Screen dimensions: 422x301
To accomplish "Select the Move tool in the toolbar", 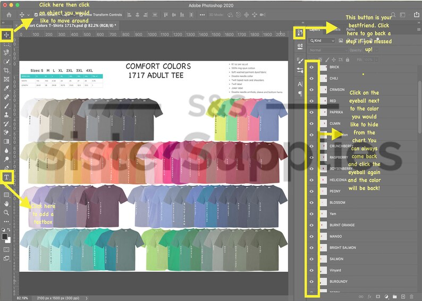I will click(x=6, y=35).
